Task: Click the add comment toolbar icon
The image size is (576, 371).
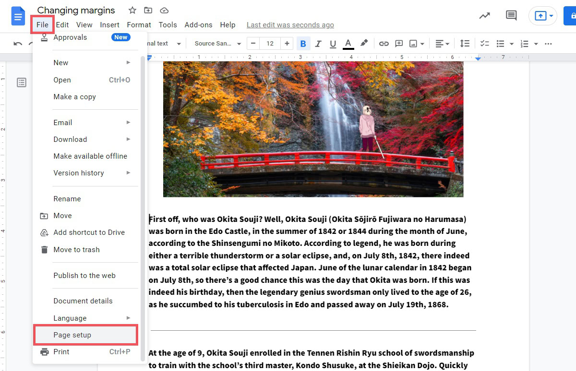Action: 398,44
